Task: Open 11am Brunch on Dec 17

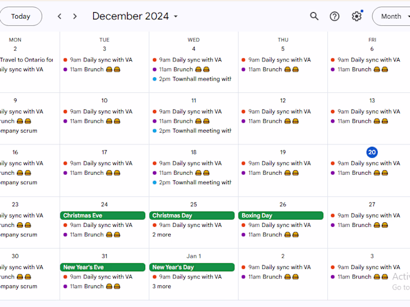Action: pyautogui.click(x=92, y=173)
